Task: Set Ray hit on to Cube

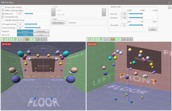Action: click(41, 35)
